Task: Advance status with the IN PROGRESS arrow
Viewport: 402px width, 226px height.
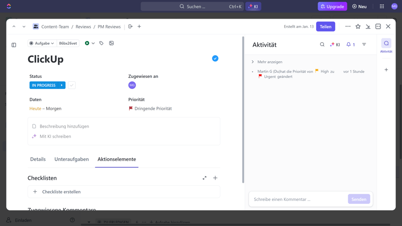Action: (x=62, y=85)
